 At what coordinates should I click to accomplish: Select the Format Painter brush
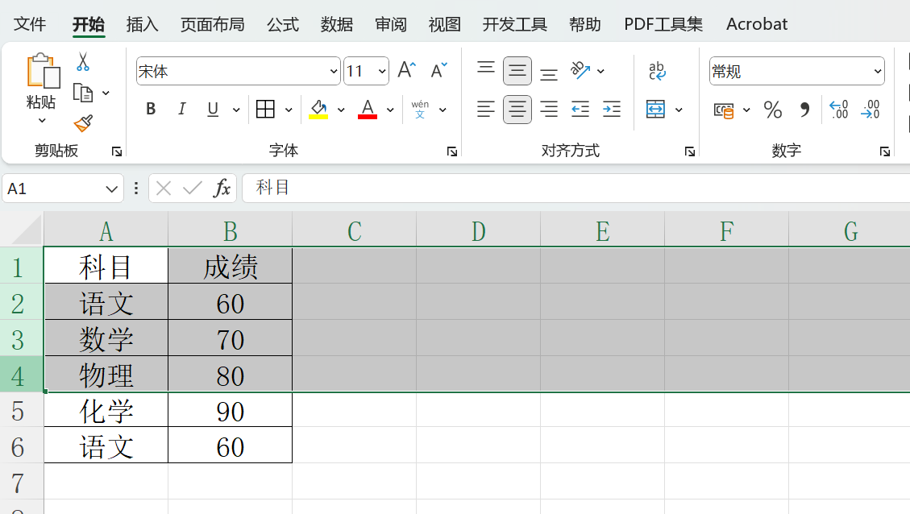83,123
